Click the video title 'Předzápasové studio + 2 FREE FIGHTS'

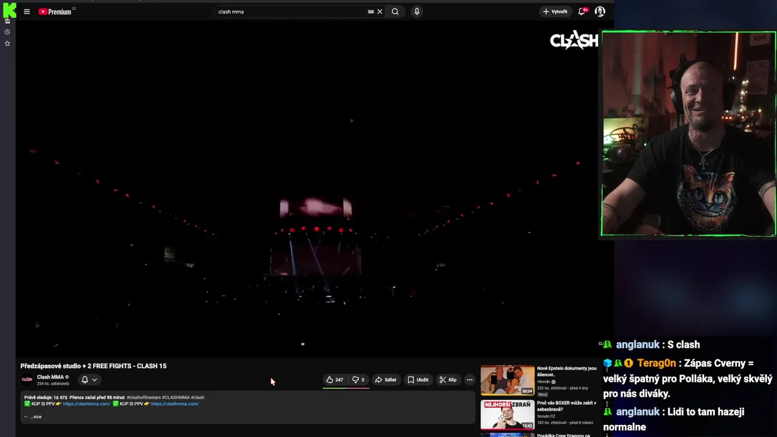pos(93,366)
